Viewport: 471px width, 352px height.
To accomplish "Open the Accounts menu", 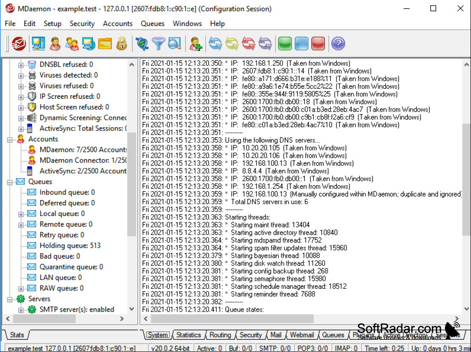I will point(118,23).
